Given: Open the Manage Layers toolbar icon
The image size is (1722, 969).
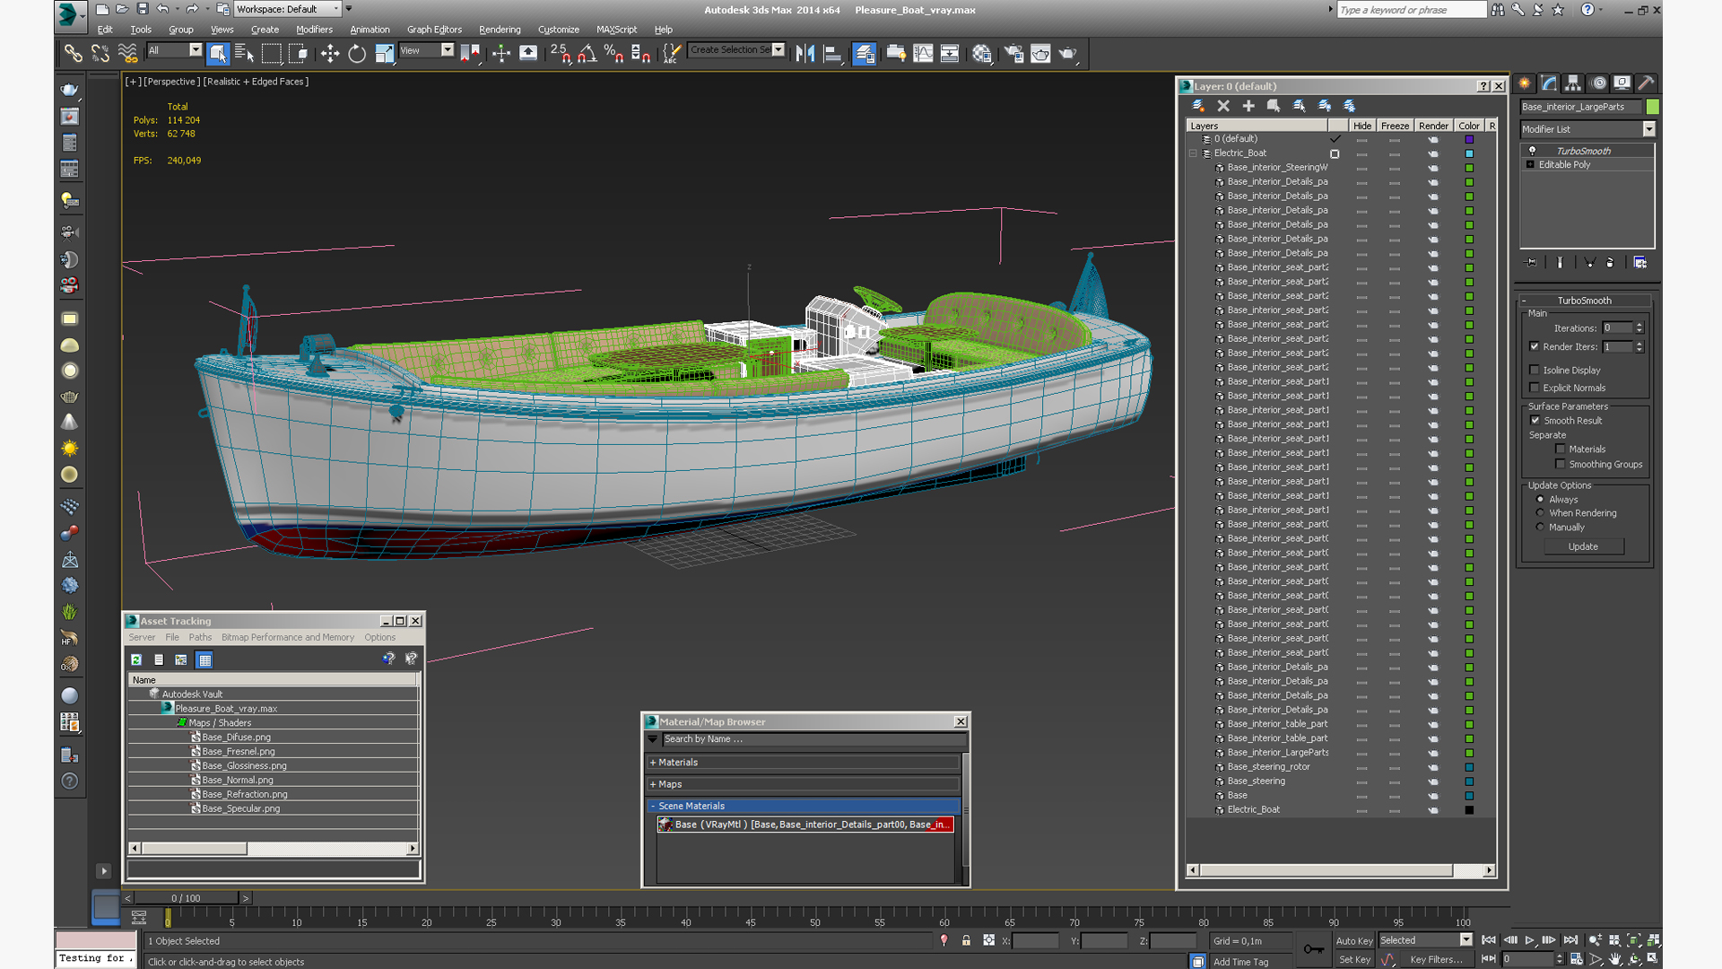Looking at the screenshot, I should click(865, 54).
